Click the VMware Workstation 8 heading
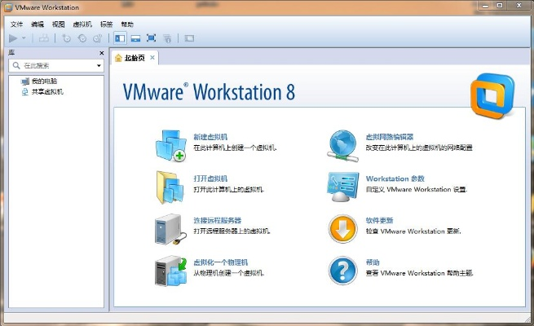This screenshot has width=534, height=326. 209,92
